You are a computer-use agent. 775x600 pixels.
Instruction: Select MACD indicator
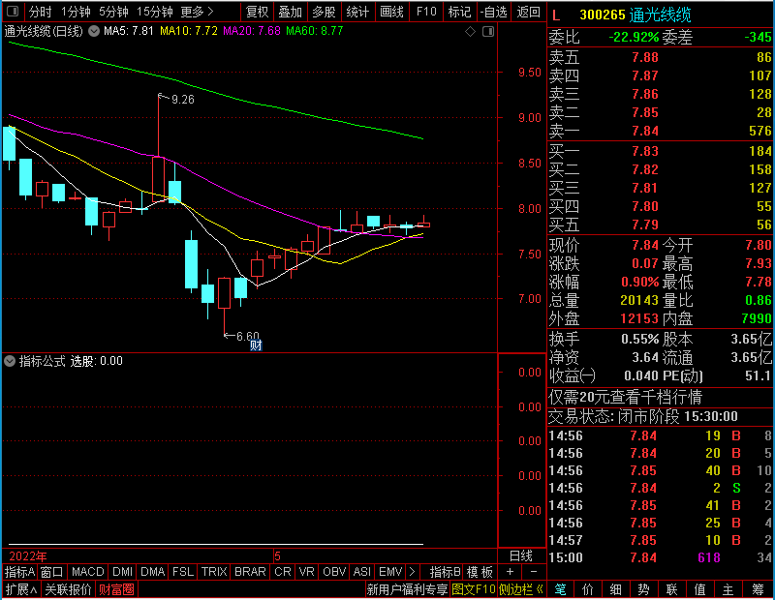pos(87,572)
